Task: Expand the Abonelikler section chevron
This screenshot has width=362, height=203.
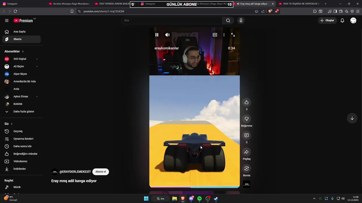Action: pyautogui.click(x=23, y=52)
